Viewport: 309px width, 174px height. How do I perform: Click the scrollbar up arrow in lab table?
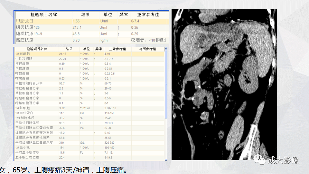tap(166, 48)
